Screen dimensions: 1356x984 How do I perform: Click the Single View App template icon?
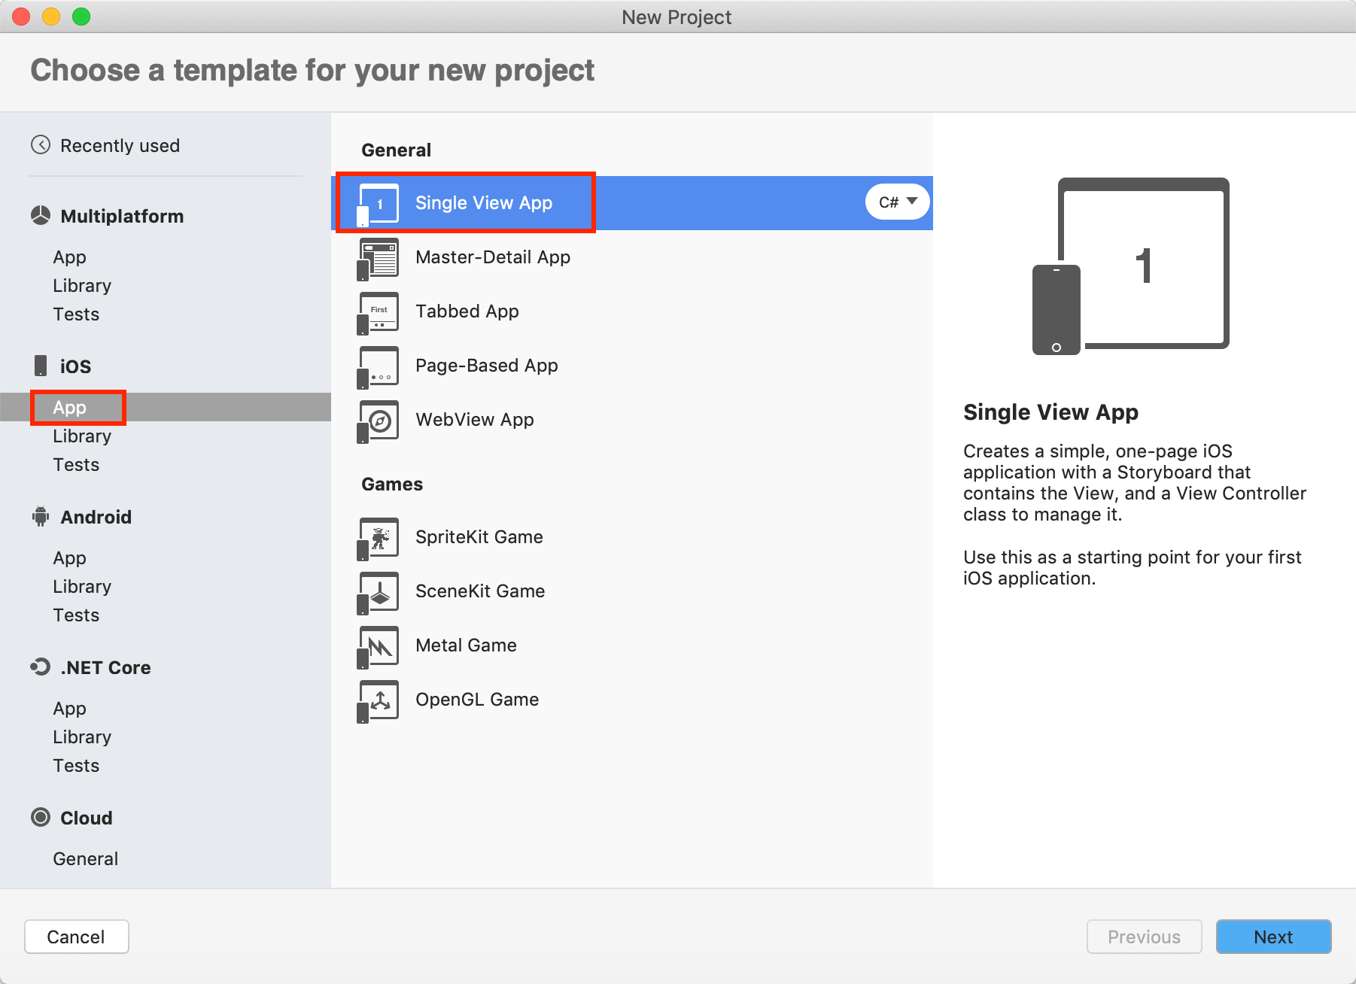coord(378,205)
